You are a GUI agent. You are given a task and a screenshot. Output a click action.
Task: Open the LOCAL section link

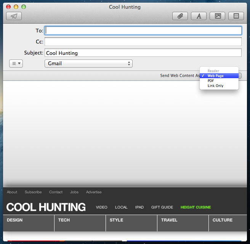[x=121, y=207]
